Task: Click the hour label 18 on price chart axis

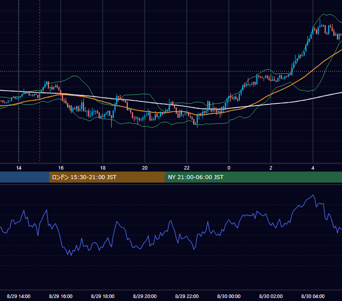Action: pos(103,168)
